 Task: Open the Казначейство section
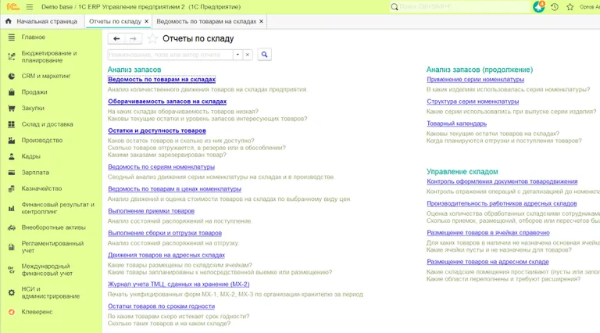[41, 188]
